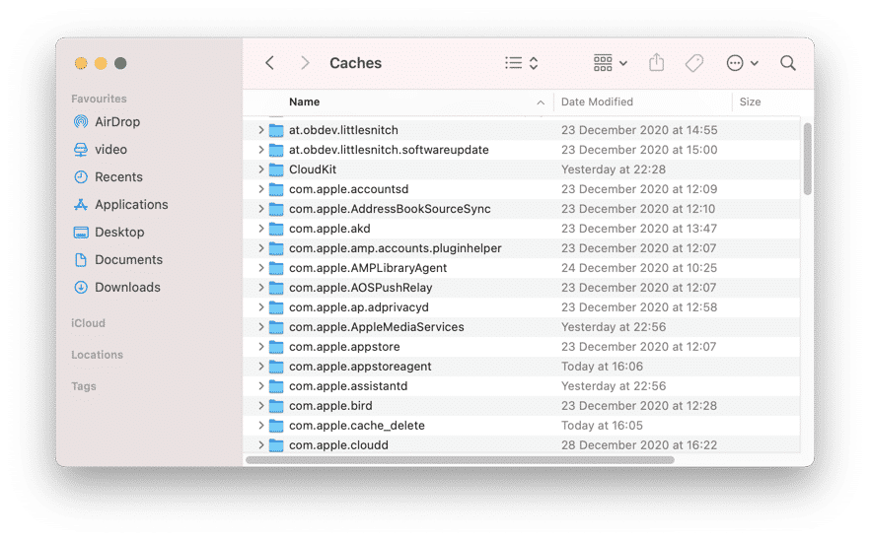This screenshot has height=540, width=870.
Task: Select the com.apple.akd folder row
Action: point(522,229)
